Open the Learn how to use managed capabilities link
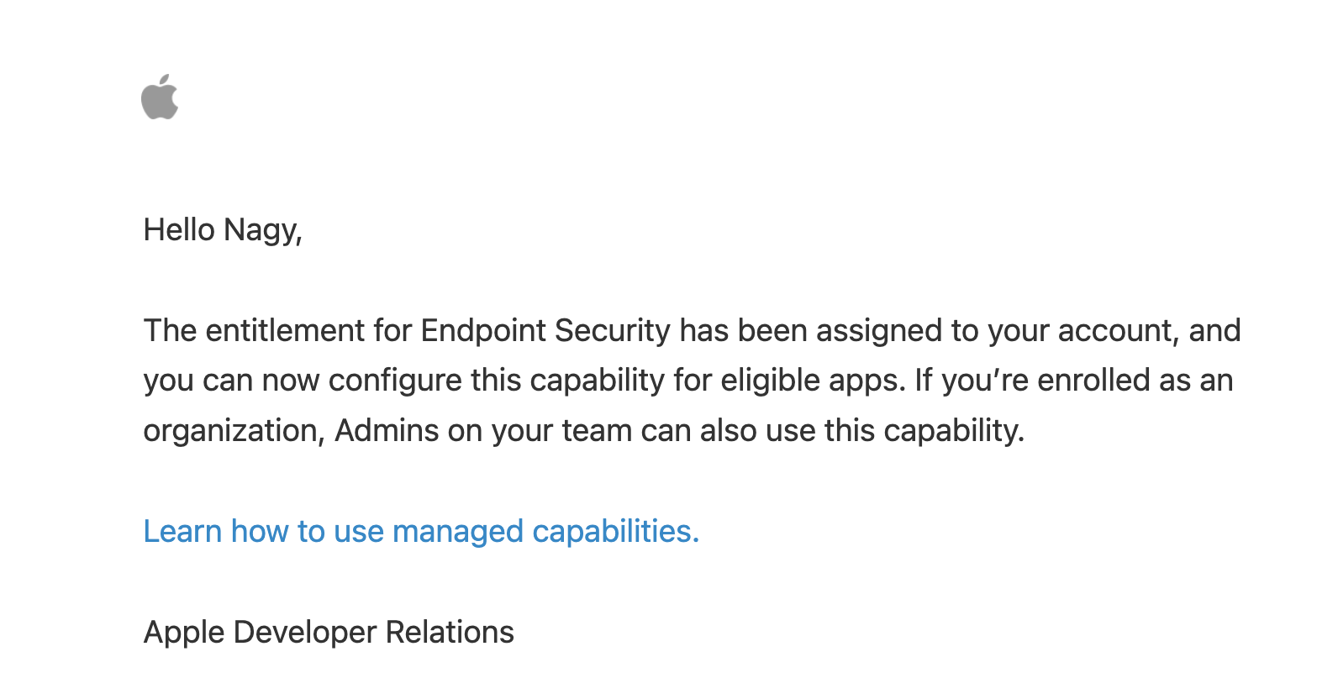 click(420, 531)
